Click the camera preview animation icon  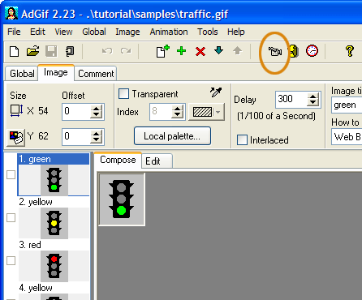[274, 51]
